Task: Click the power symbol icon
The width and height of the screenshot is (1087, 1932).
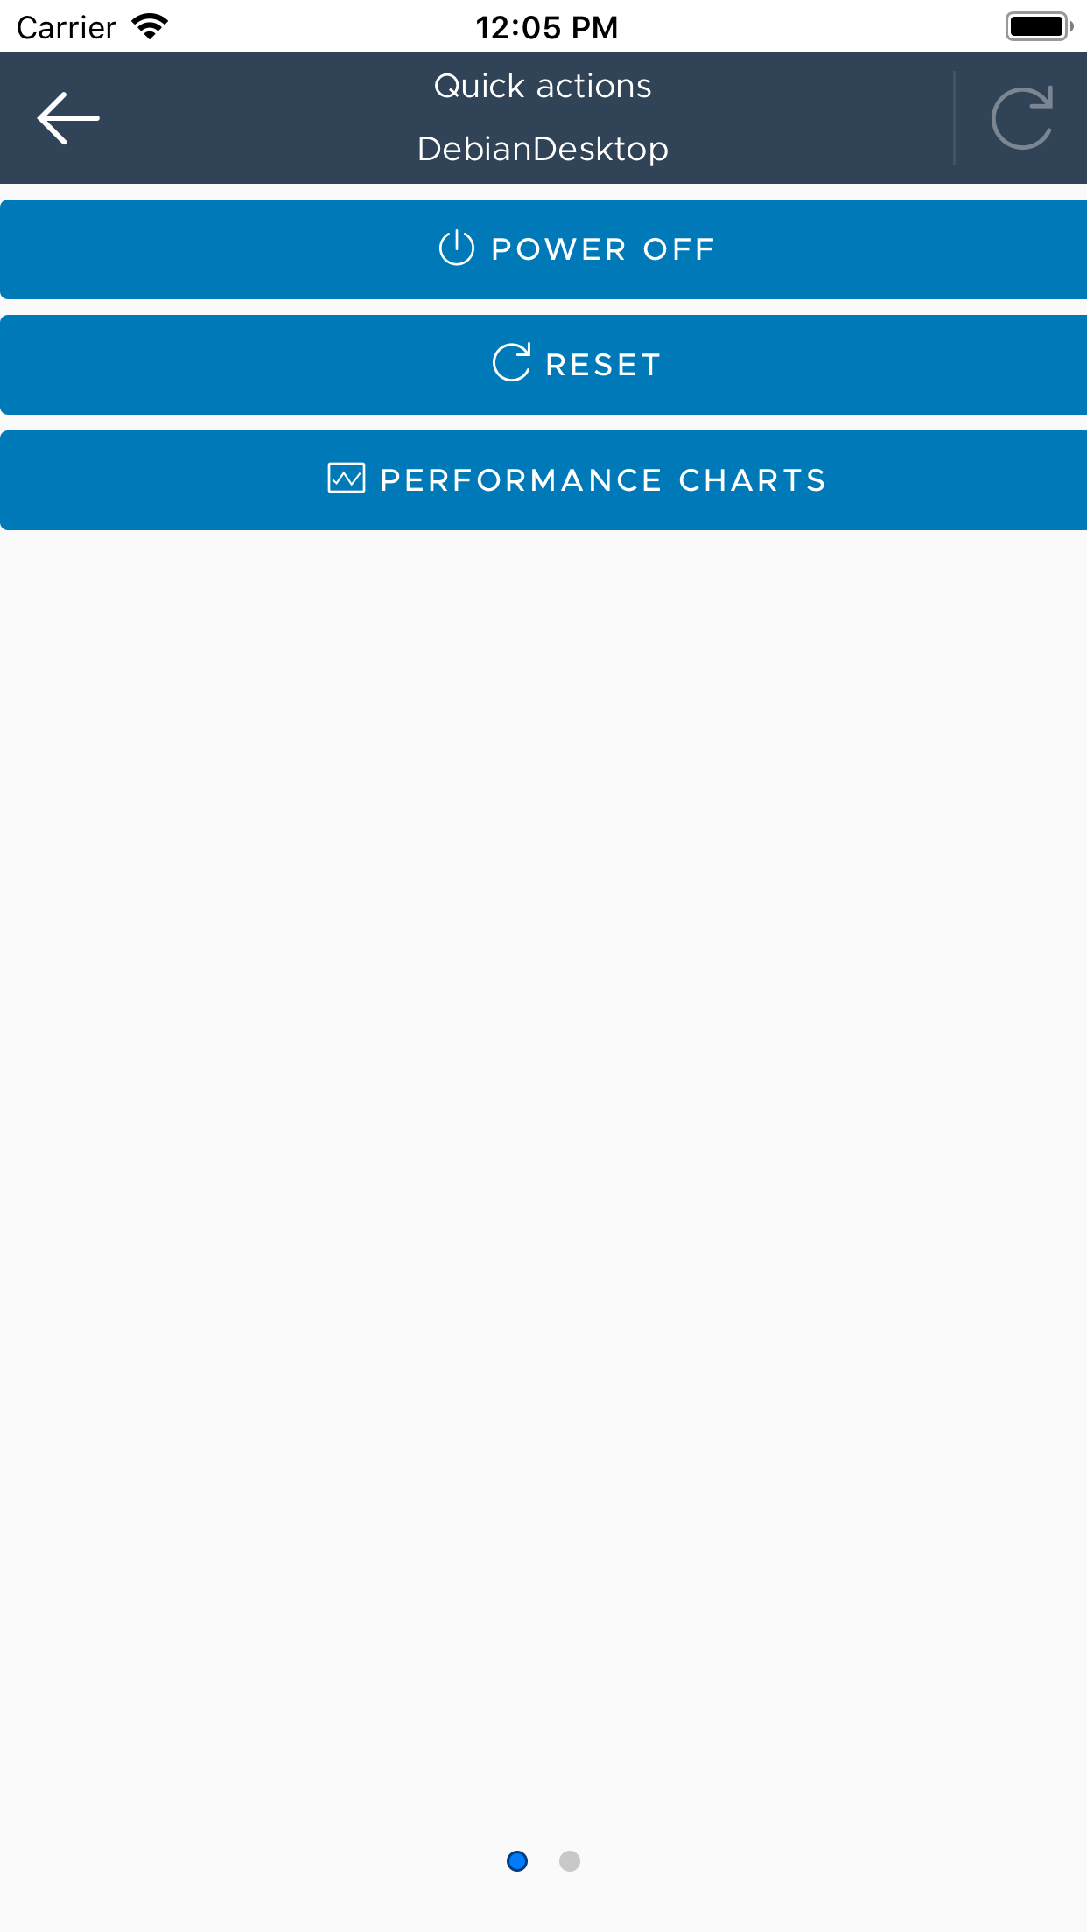Action: [x=456, y=248]
